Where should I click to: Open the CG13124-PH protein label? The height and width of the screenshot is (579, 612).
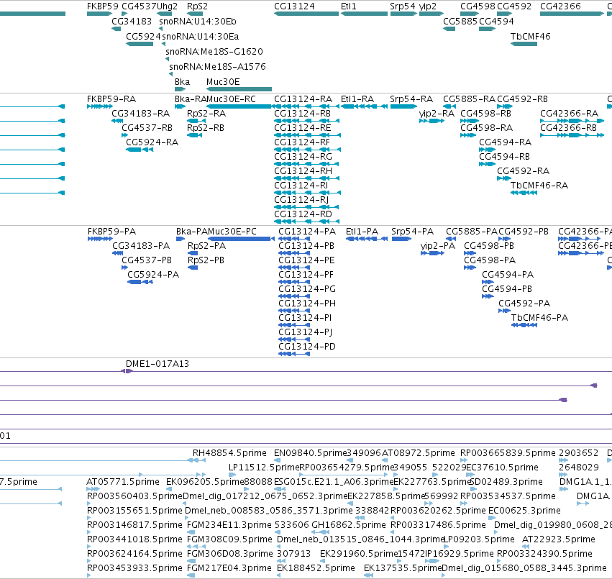coord(307,304)
